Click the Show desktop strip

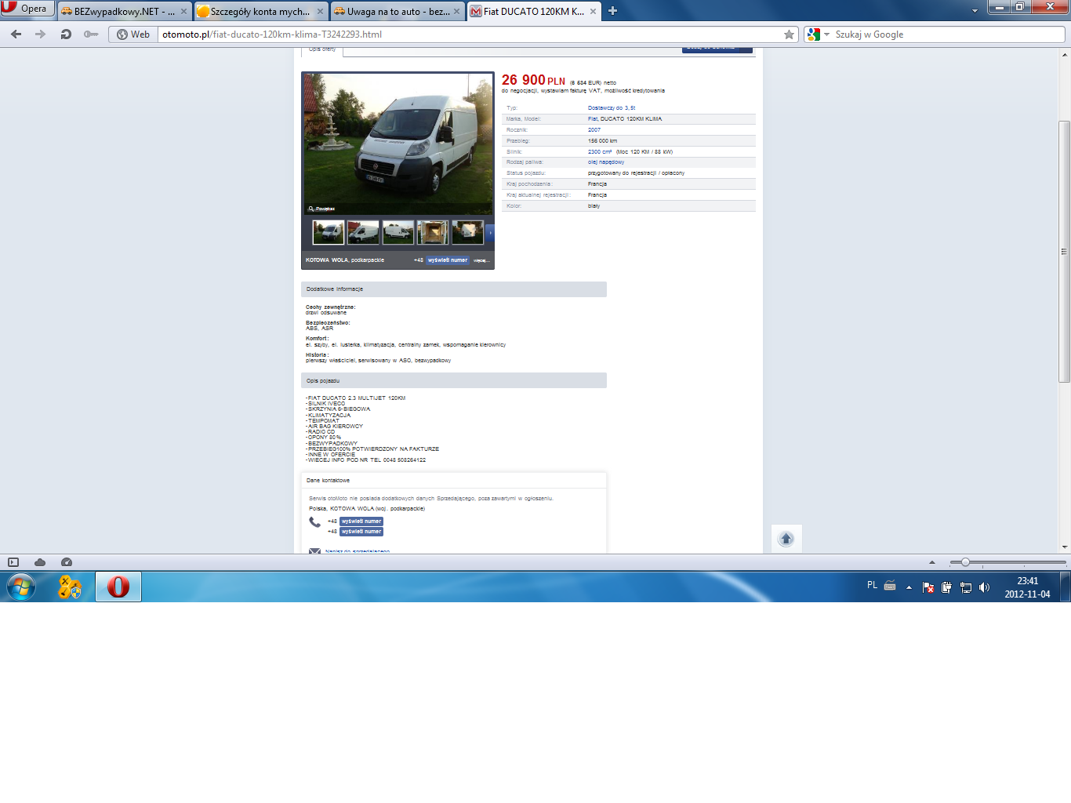coord(1066,587)
